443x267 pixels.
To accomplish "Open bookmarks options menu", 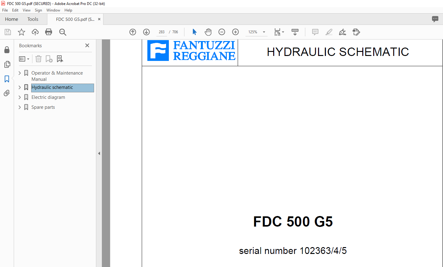I will pos(24,59).
